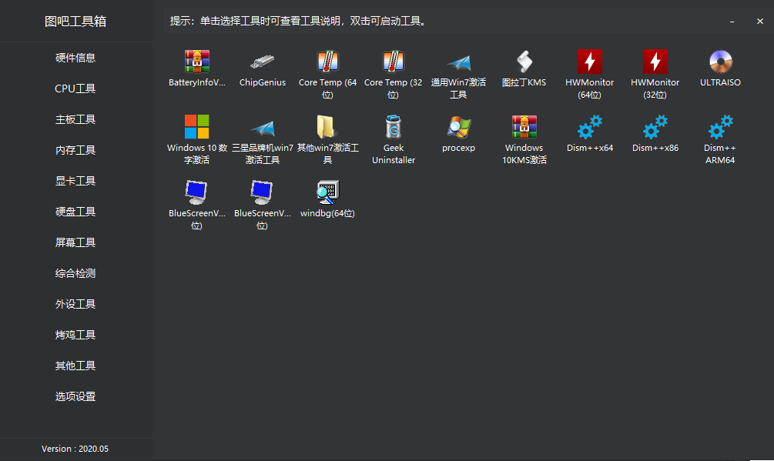Select the 图拉丁KMS icon
The width and height of the screenshot is (774, 461).
coord(524,62)
